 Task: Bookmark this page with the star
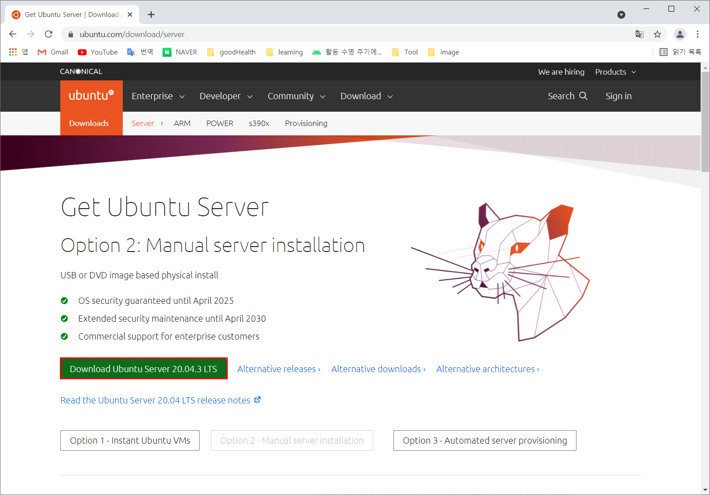tap(657, 34)
